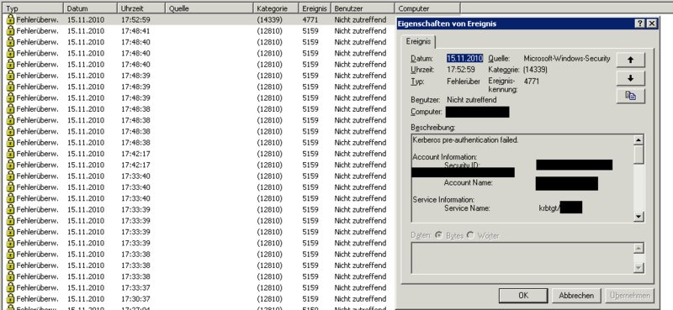Sort list by the Kategorie column header
673x310 pixels.
(x=276, y=8)
